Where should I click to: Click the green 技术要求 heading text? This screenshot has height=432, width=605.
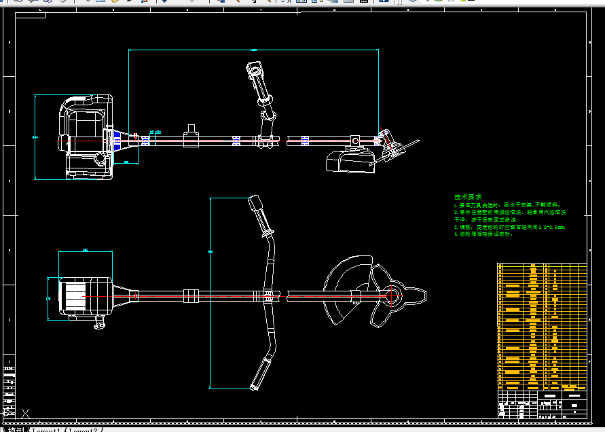click(468, 197)
